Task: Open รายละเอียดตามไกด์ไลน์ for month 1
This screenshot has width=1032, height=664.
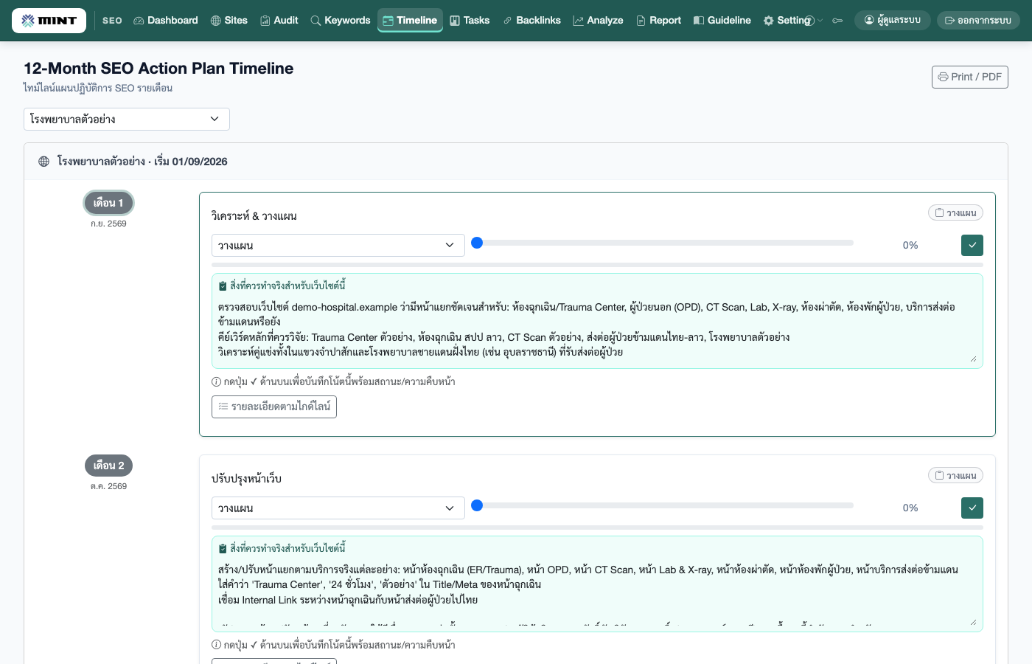Action: 274,407
